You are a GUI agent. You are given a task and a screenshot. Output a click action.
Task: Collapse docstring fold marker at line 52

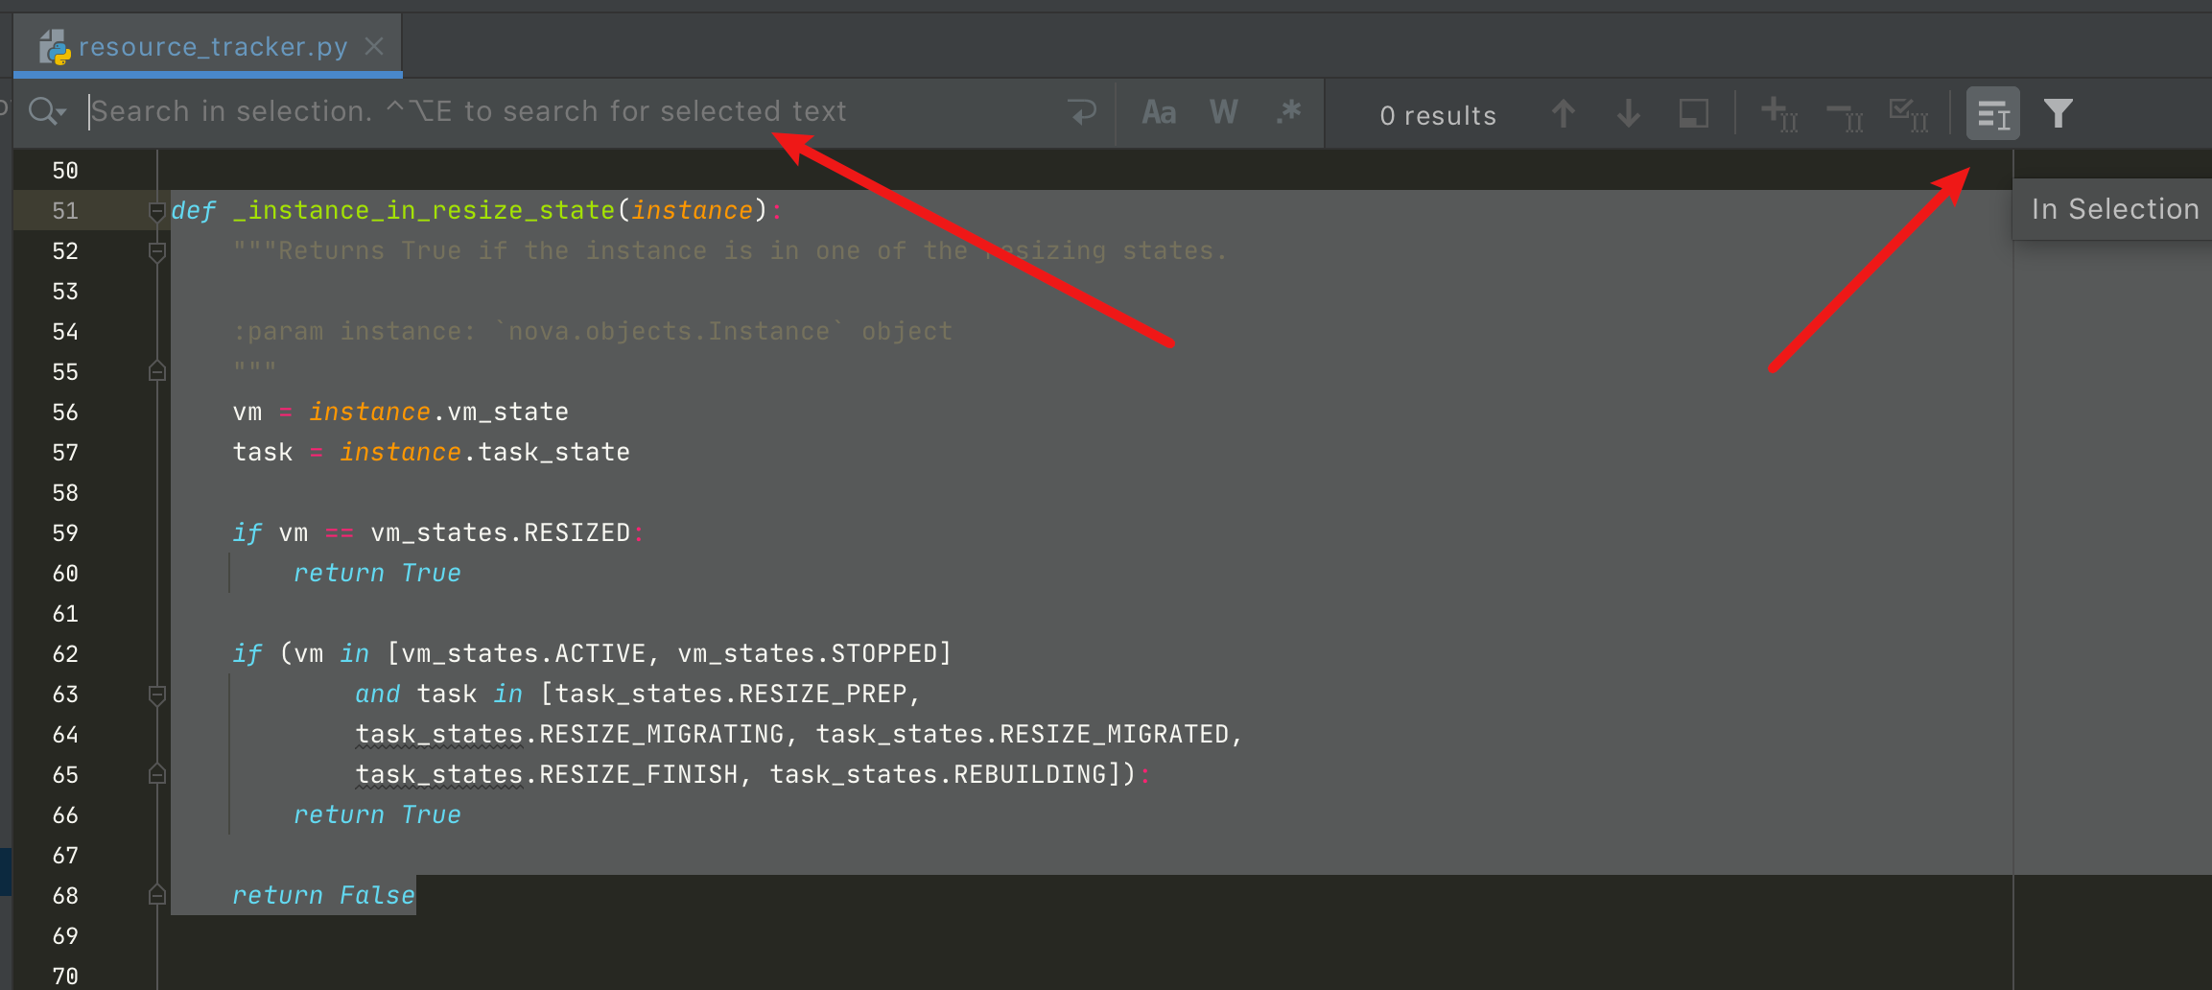click(x=157, y=251)
